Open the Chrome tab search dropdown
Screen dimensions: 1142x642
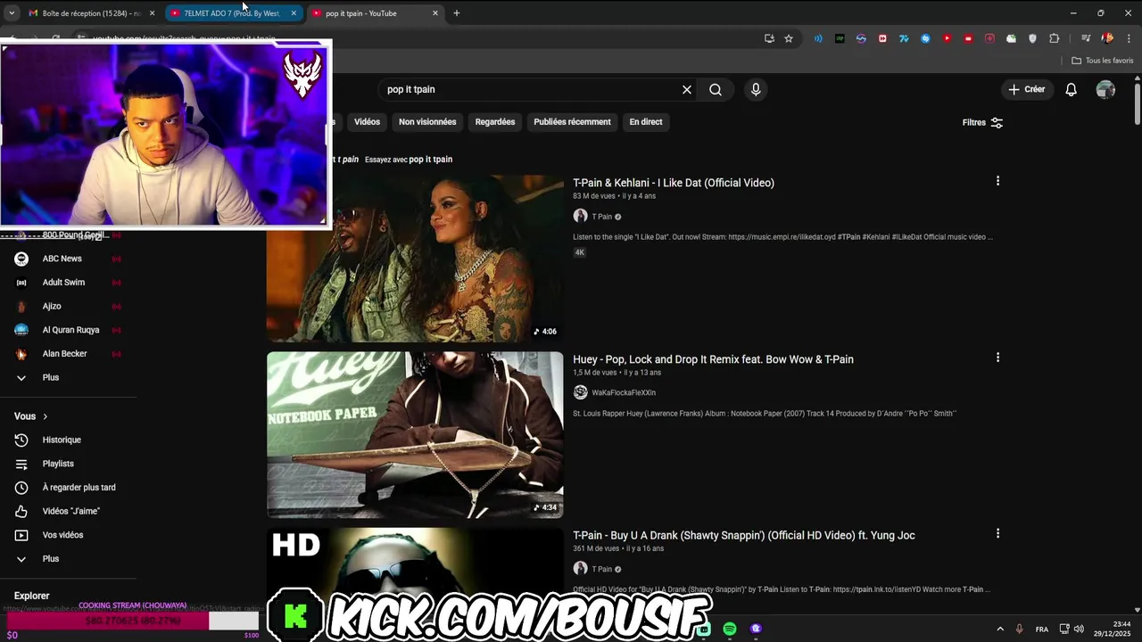(x=11, y=13)
